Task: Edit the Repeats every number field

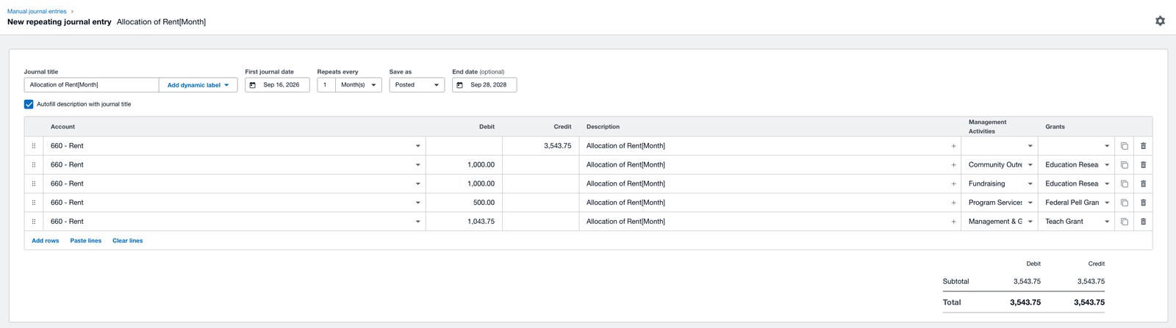Action: [326, 85]
